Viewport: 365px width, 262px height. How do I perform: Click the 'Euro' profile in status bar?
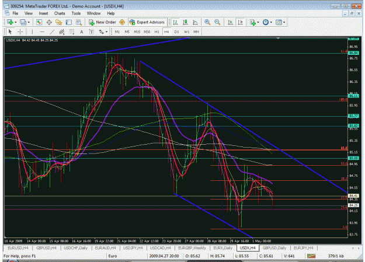point(113,256)
